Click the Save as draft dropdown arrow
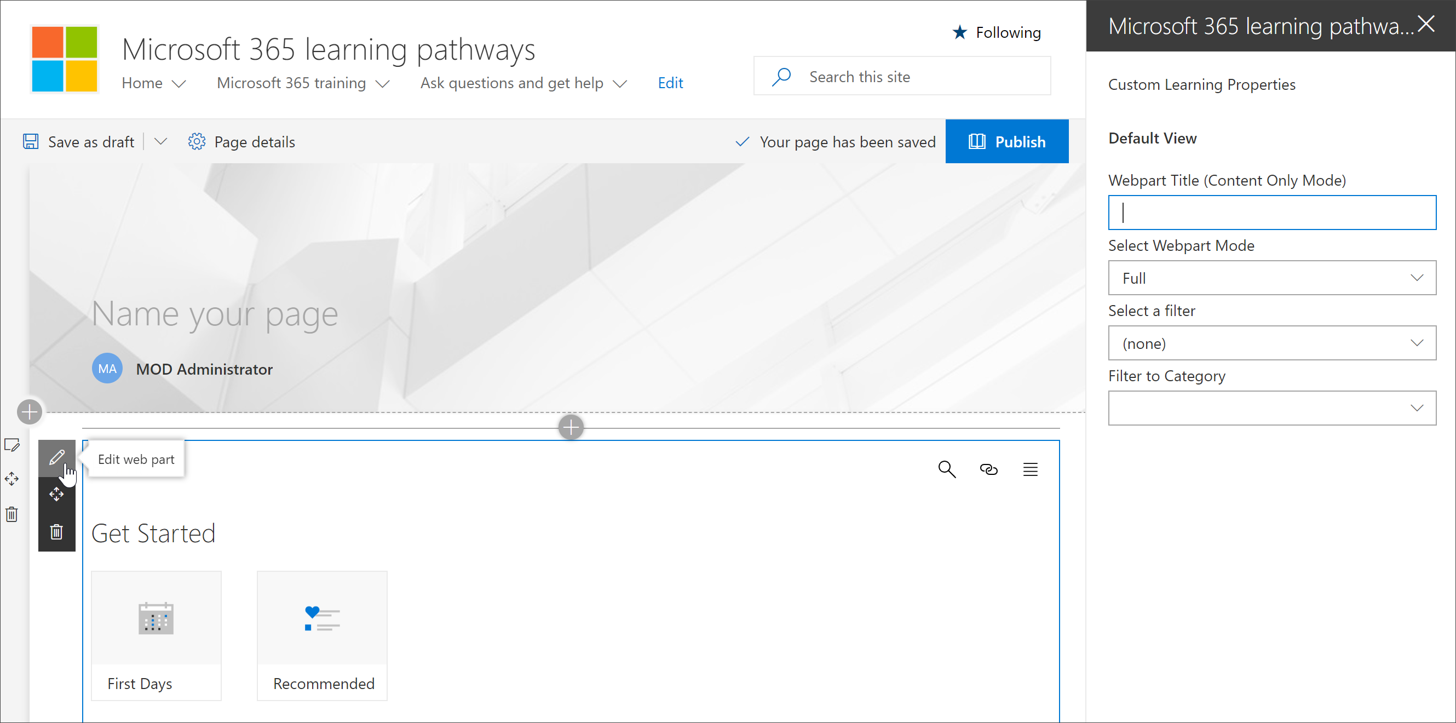This screenshot has width=1456, height=723. click(x=160, y=142)
